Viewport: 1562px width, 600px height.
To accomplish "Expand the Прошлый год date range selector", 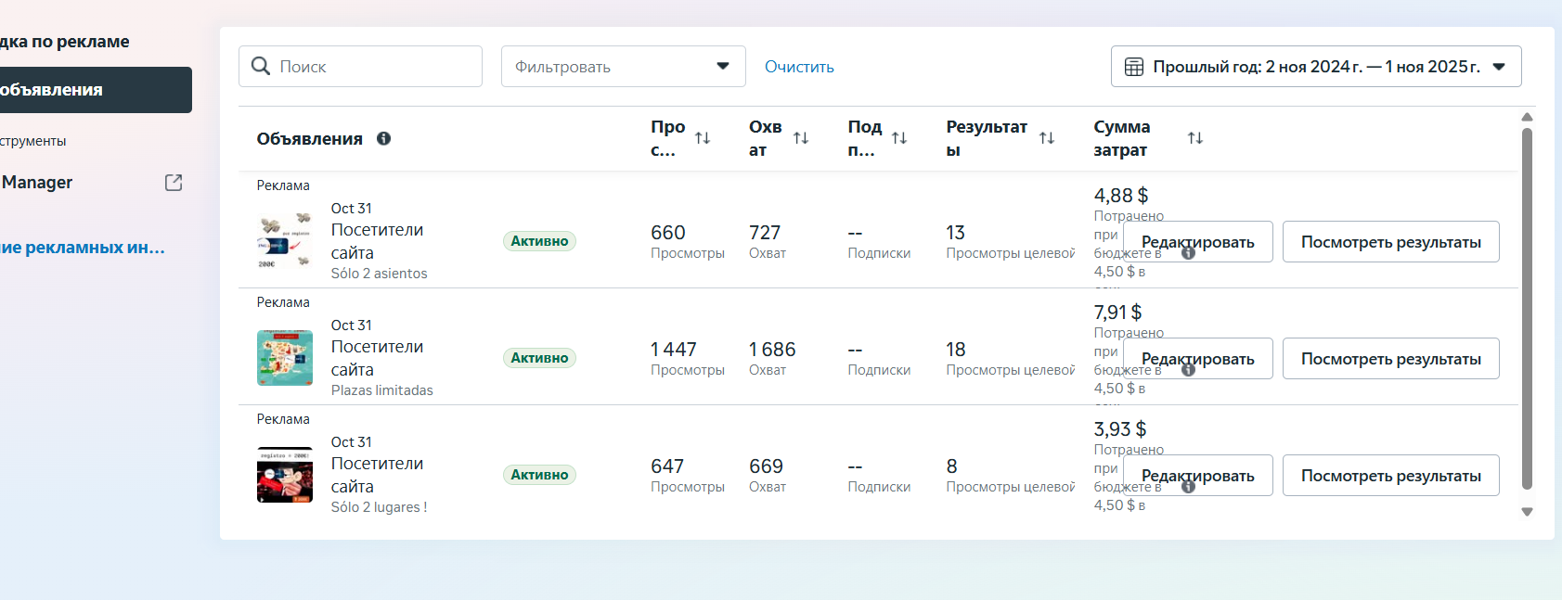I will (x=1315, y=67).
